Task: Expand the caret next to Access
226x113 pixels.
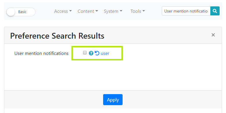Action: [70, 11]
